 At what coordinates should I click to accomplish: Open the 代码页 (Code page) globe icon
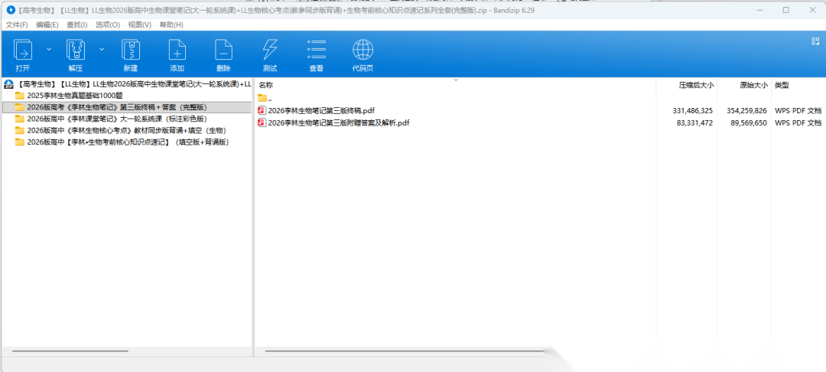pos(363,51)
